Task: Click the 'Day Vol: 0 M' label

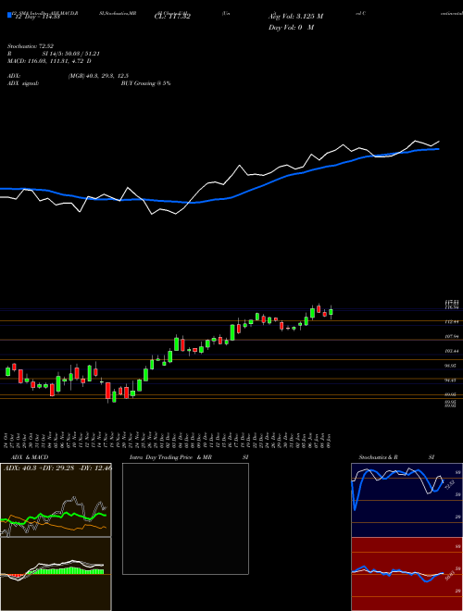Action: [x=291, y=27]
